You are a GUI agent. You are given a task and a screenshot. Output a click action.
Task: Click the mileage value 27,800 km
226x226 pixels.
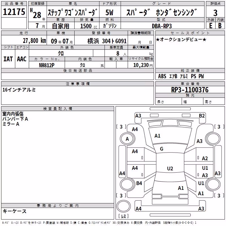(x=34, y=41)
